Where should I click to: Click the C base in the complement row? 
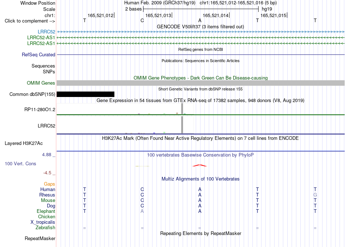pos(142,20)
